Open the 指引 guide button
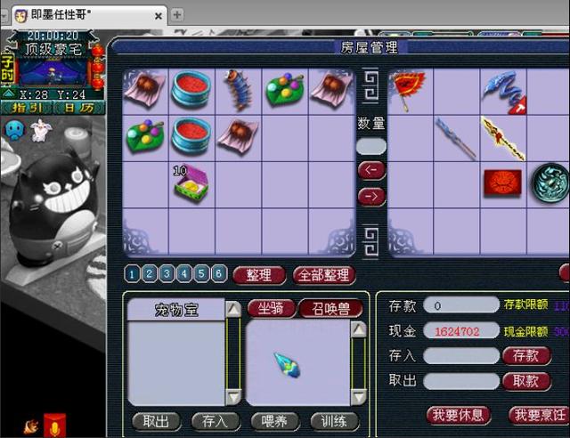 click(x=27, y=108)
